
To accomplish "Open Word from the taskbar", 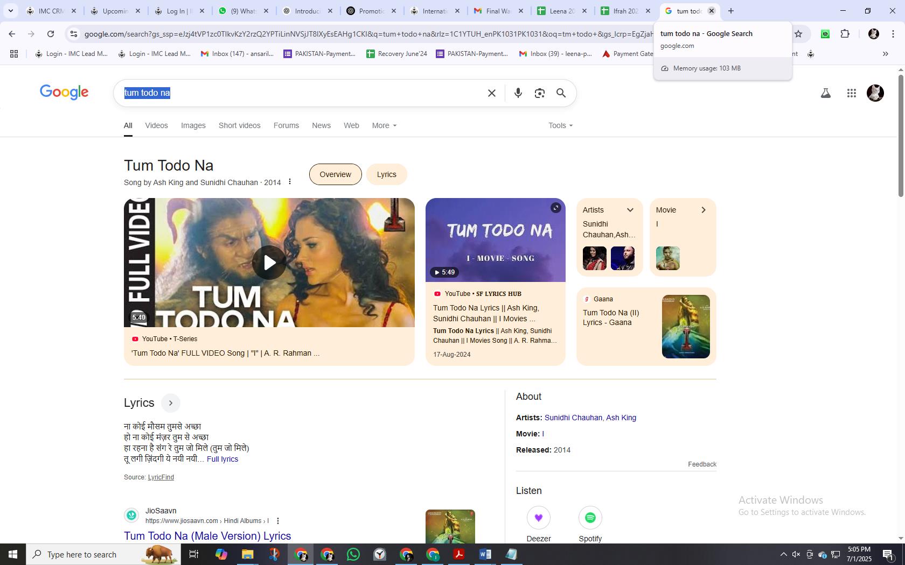I will coord(485,554).
